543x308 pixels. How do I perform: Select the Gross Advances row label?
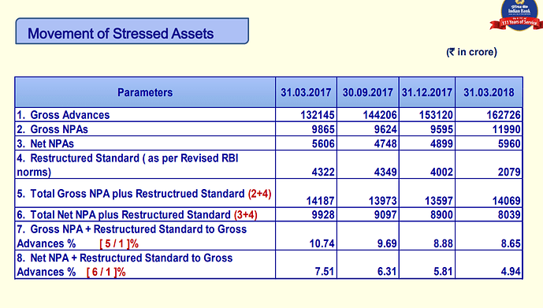point(63,114)
